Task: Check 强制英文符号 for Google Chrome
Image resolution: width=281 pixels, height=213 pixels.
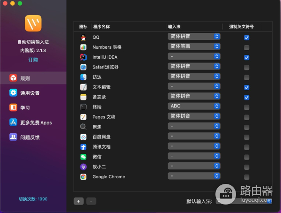Action: point(247,177)
